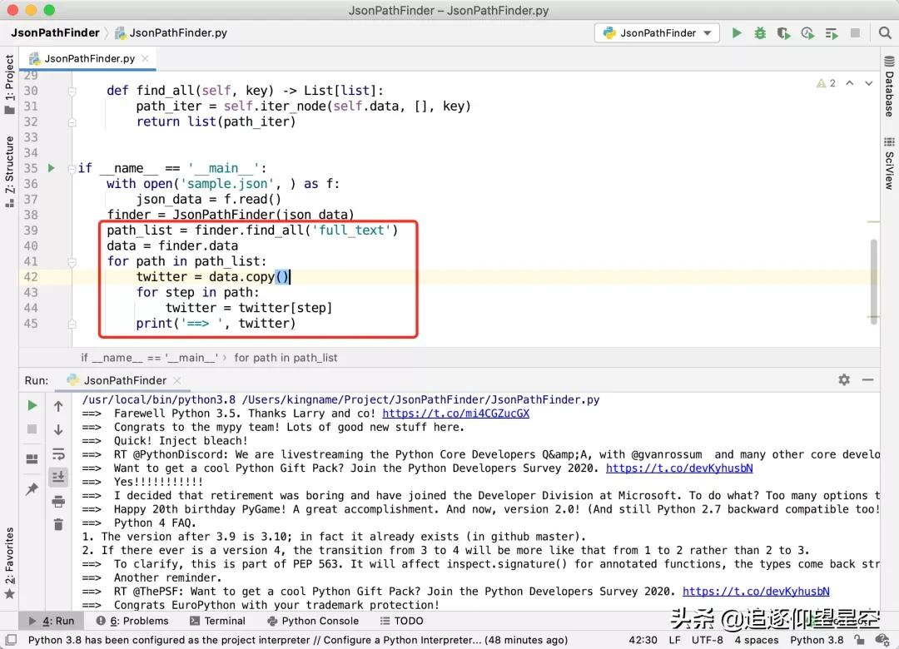Toggle scroll to end of console
899x649 pixels.
click(x=58, y=477)
